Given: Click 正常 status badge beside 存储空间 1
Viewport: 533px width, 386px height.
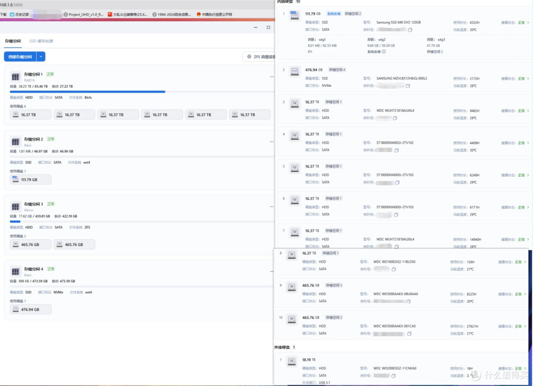Looking at the screenshot, I should pos(50,74).
